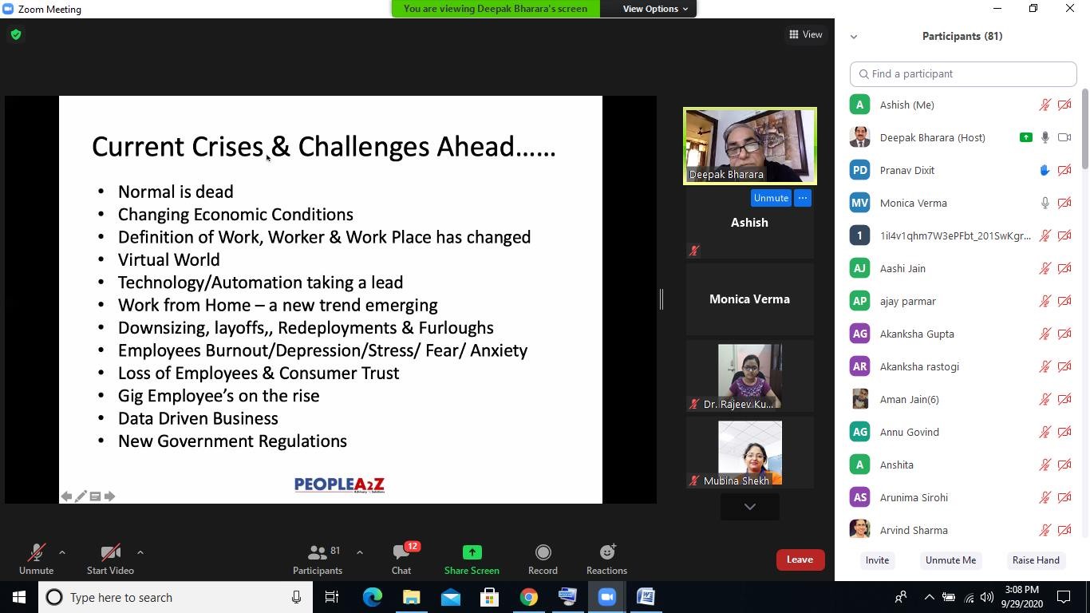Click the red Leave button
The image size is (1090, 613).
tap(800, 560)
